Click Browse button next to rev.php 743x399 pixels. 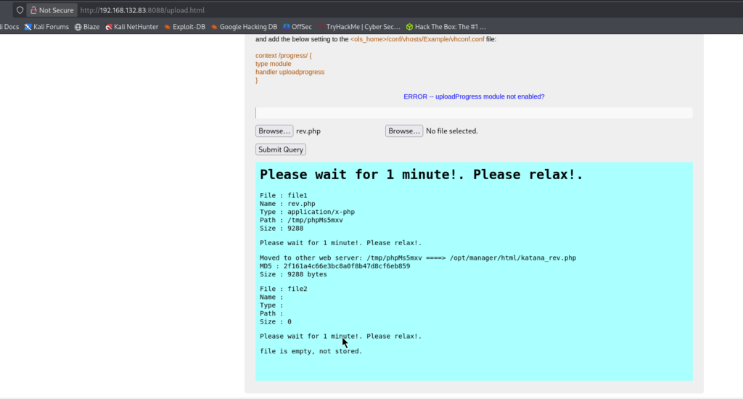tap(274, 131)
